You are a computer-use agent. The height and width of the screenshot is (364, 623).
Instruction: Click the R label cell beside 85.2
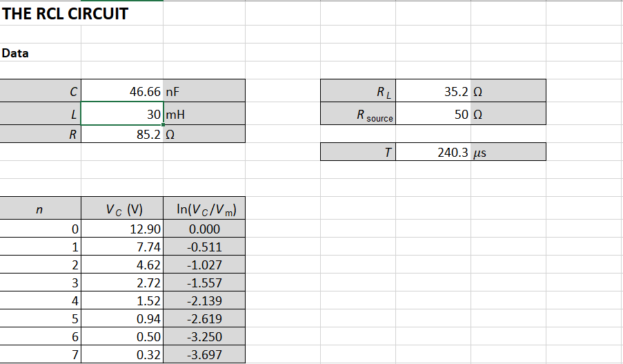click(40, 134)
